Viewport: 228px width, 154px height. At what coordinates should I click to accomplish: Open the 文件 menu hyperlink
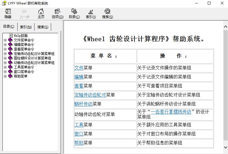(79, 68)
